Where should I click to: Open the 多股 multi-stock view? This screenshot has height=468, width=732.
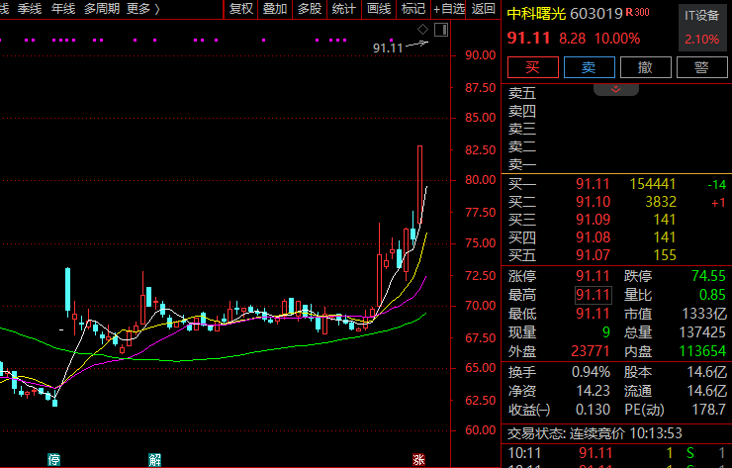point(310,9)
